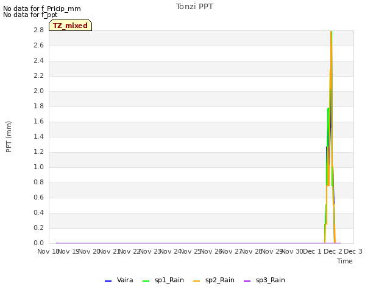Image resolution: width=390 pixels, height=292 pixels.
Task: Click the 1.4 y-axis tick value
Action: click(x=38, y=136)
